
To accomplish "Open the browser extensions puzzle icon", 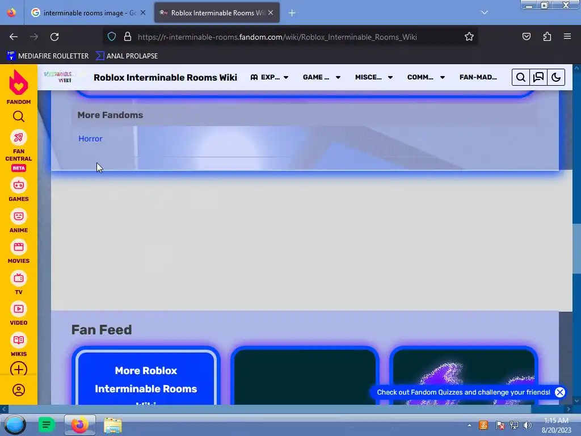I will point(547,37).
